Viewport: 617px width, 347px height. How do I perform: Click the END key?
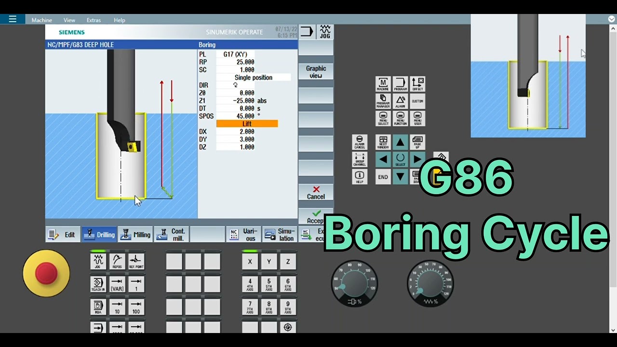(x=383, y=177)
